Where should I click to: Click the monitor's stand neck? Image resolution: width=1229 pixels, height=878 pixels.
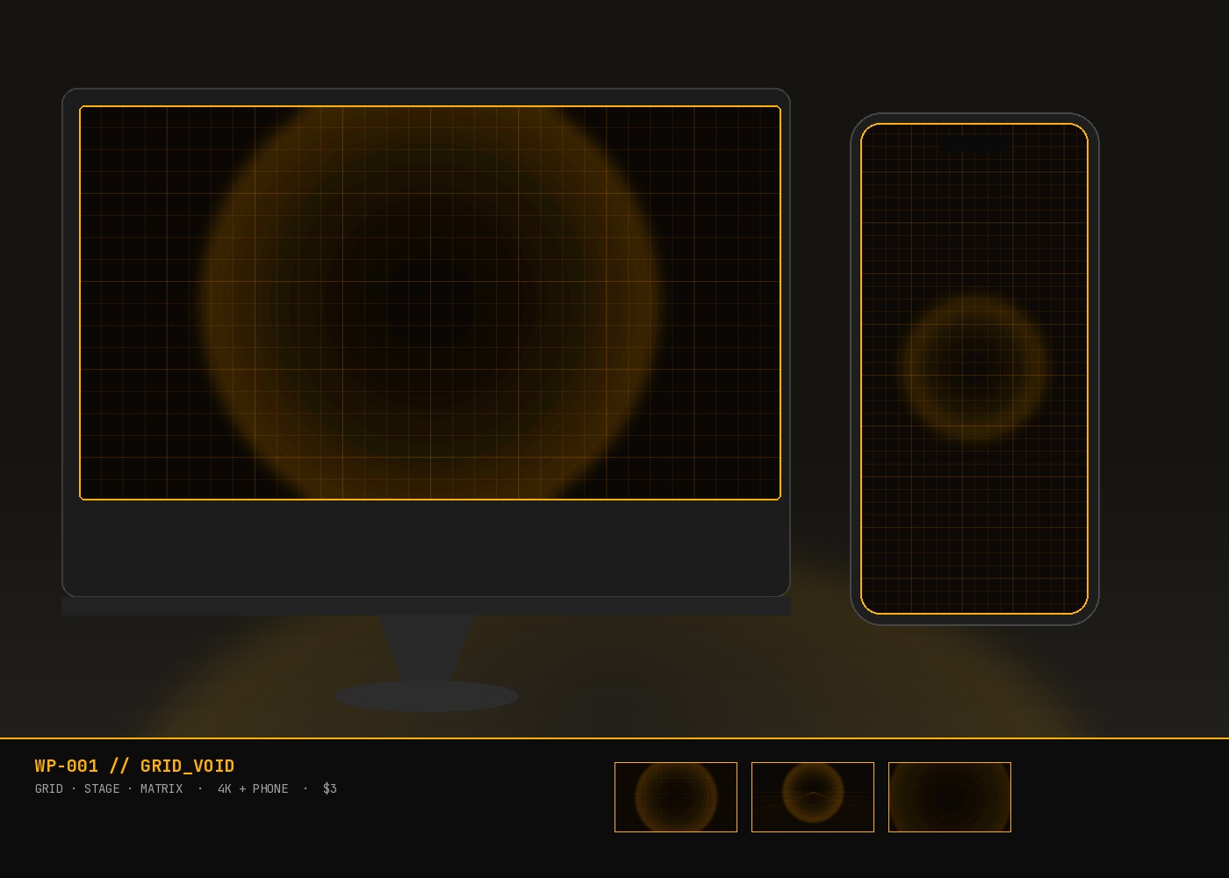pos(427,648)
